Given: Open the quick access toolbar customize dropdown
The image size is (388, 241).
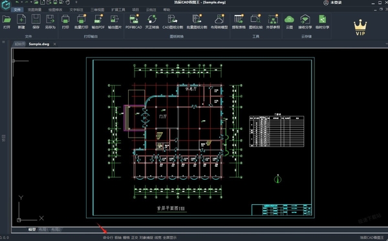Looking at the screenshot, I should pos(76,2).
